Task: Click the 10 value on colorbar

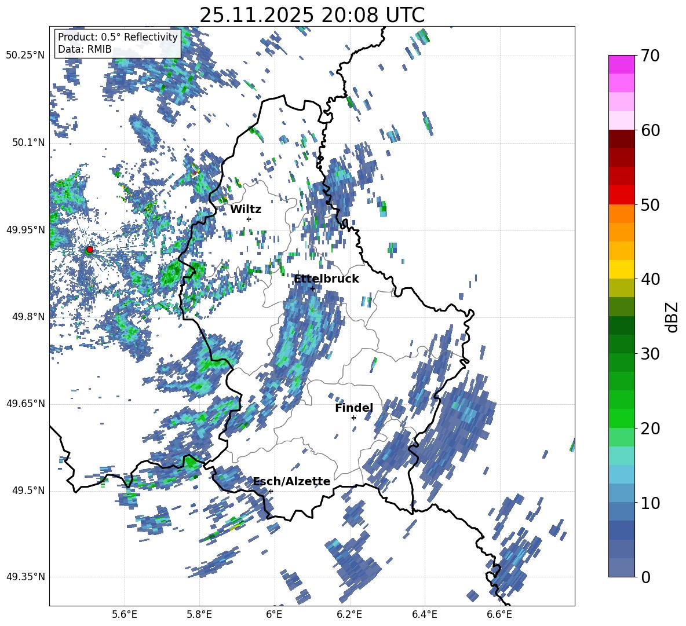Action: (650, 503)
